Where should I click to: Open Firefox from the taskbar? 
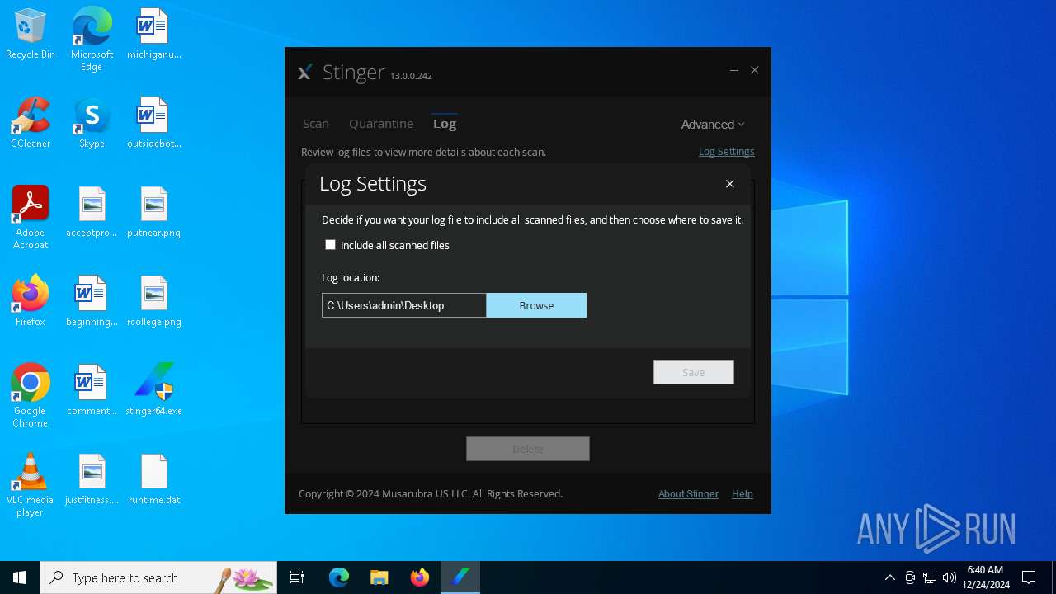(420, 577)
